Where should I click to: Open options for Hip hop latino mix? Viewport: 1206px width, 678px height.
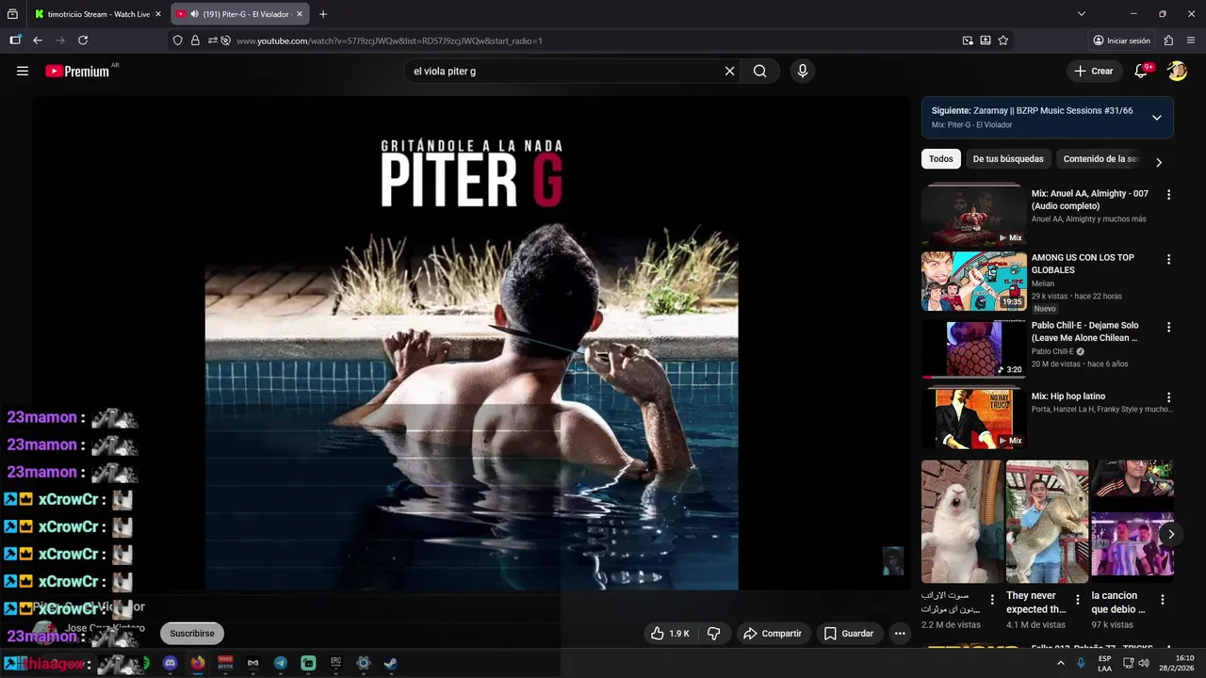pos(1169,397)
